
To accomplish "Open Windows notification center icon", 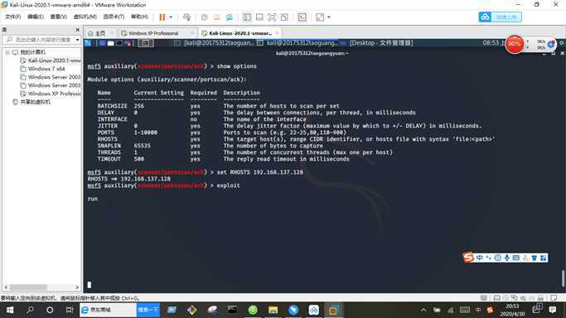I will click(552, 310).
